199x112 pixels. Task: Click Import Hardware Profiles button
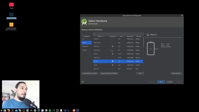109,73
